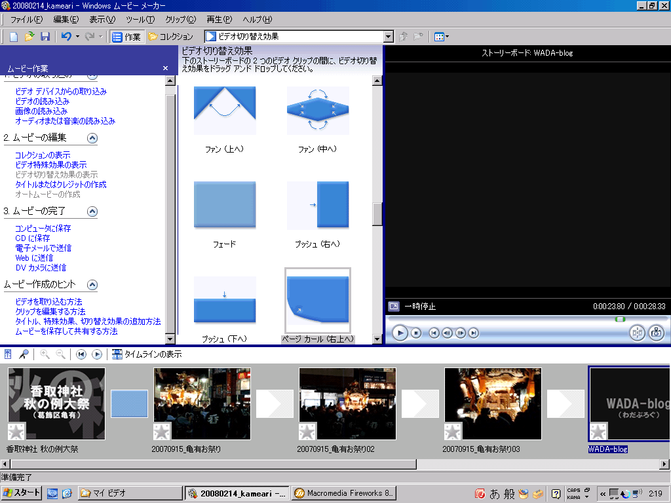Click the Take Picture camera icon
This screenshot has width=671, height=503.
(656, 333)
